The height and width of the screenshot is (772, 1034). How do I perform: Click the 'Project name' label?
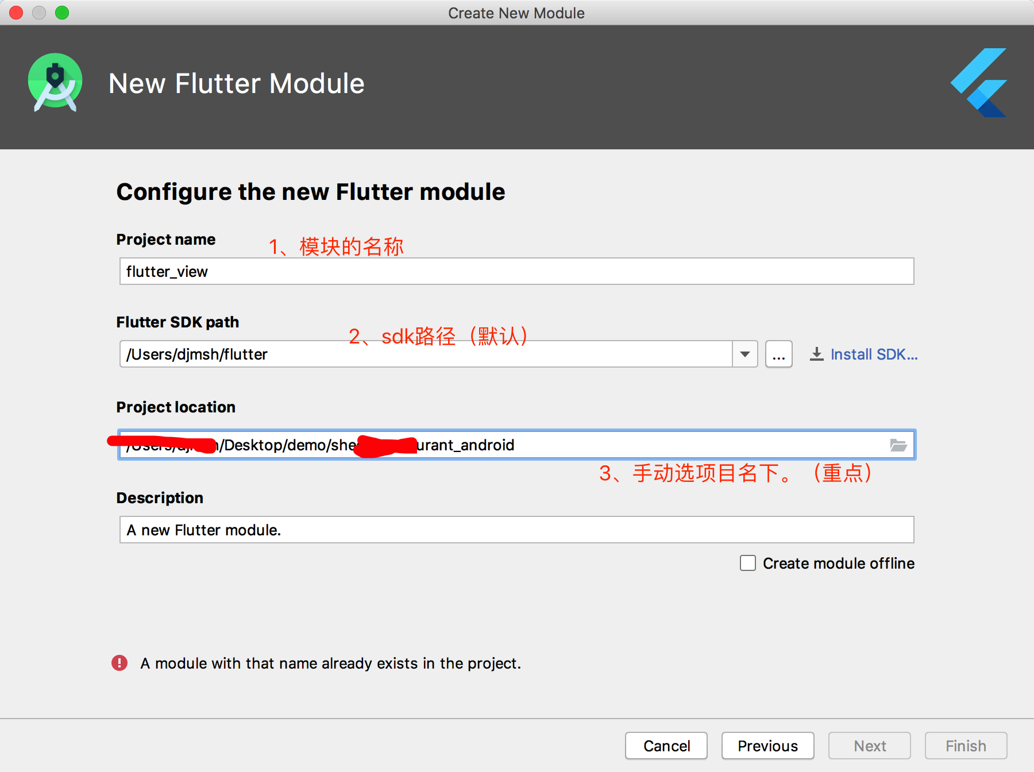pos(166,240)
